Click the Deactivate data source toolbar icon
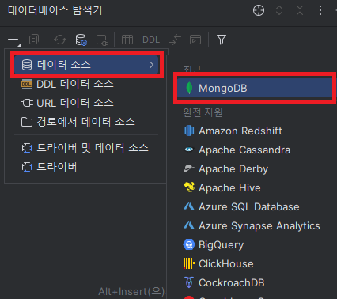The width and height of the screenshot is (337, 299). (x=102, y=40)
